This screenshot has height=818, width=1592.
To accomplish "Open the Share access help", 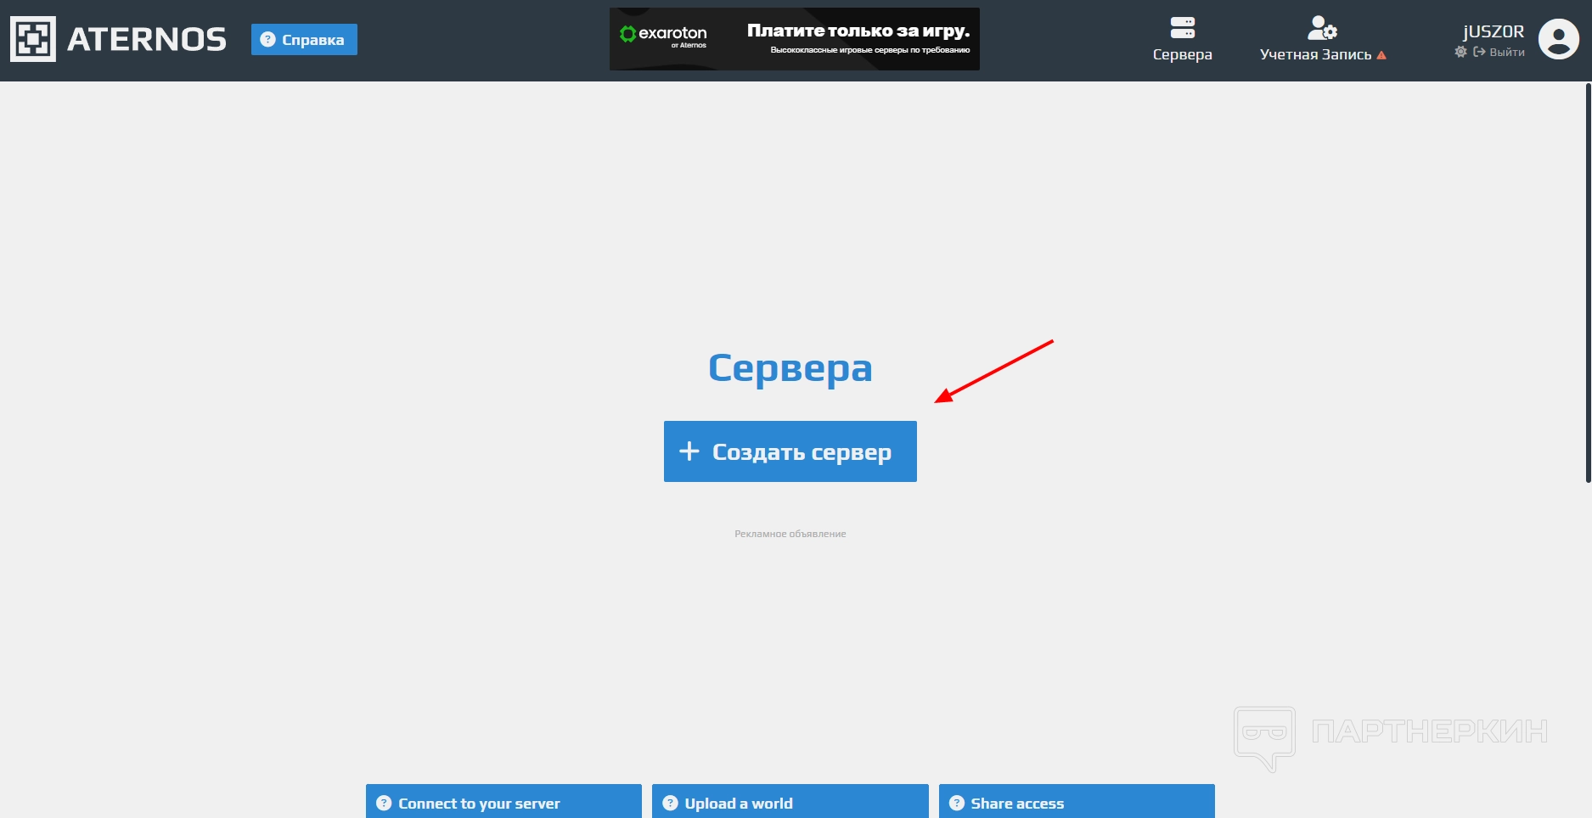I will [x=1077, y=802].
